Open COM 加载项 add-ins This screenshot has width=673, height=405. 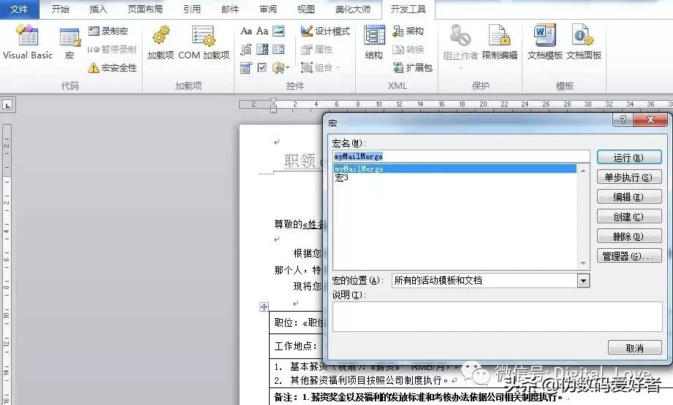[204, 42]
